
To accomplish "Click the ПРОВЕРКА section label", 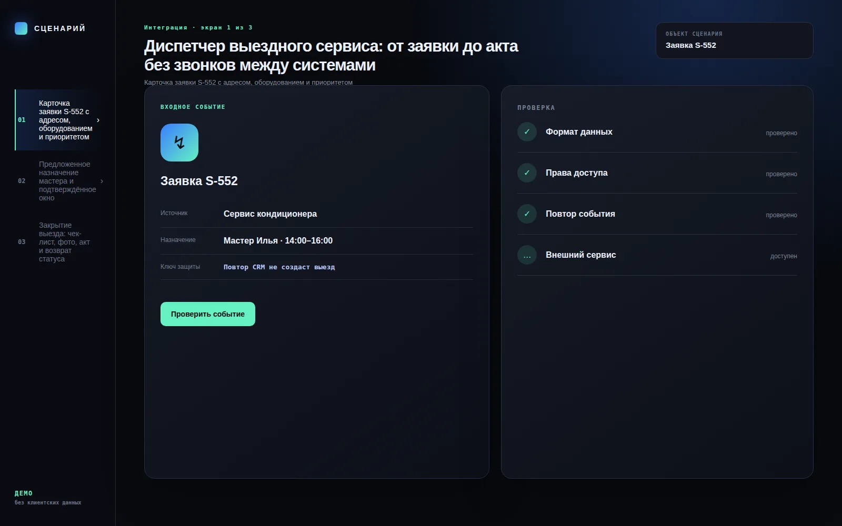I will pos(536,108).
